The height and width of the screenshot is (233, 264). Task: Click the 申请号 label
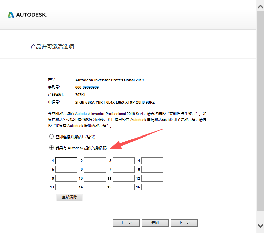(x=54, y=102)
